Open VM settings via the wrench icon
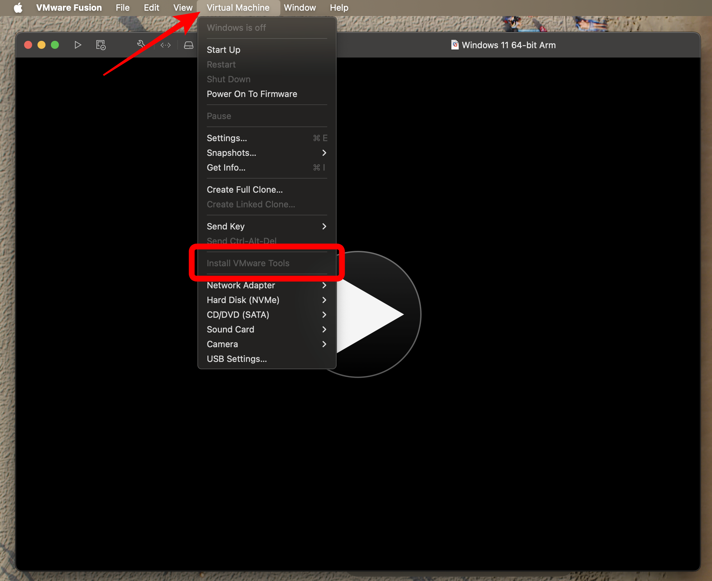This screenshot has width=712, height=581. [141, 44]
